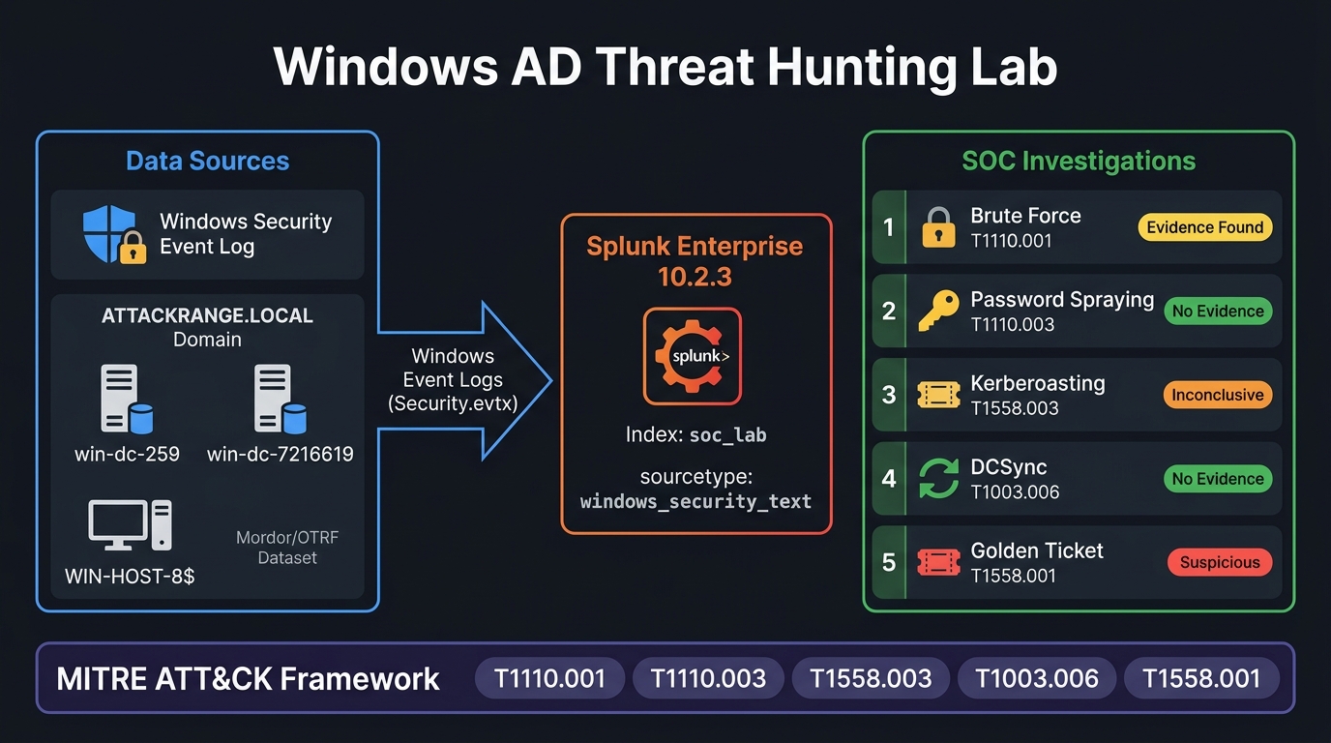Select the T1558.001 pill in MITRE ATT&CK bar

(1201, 678)
